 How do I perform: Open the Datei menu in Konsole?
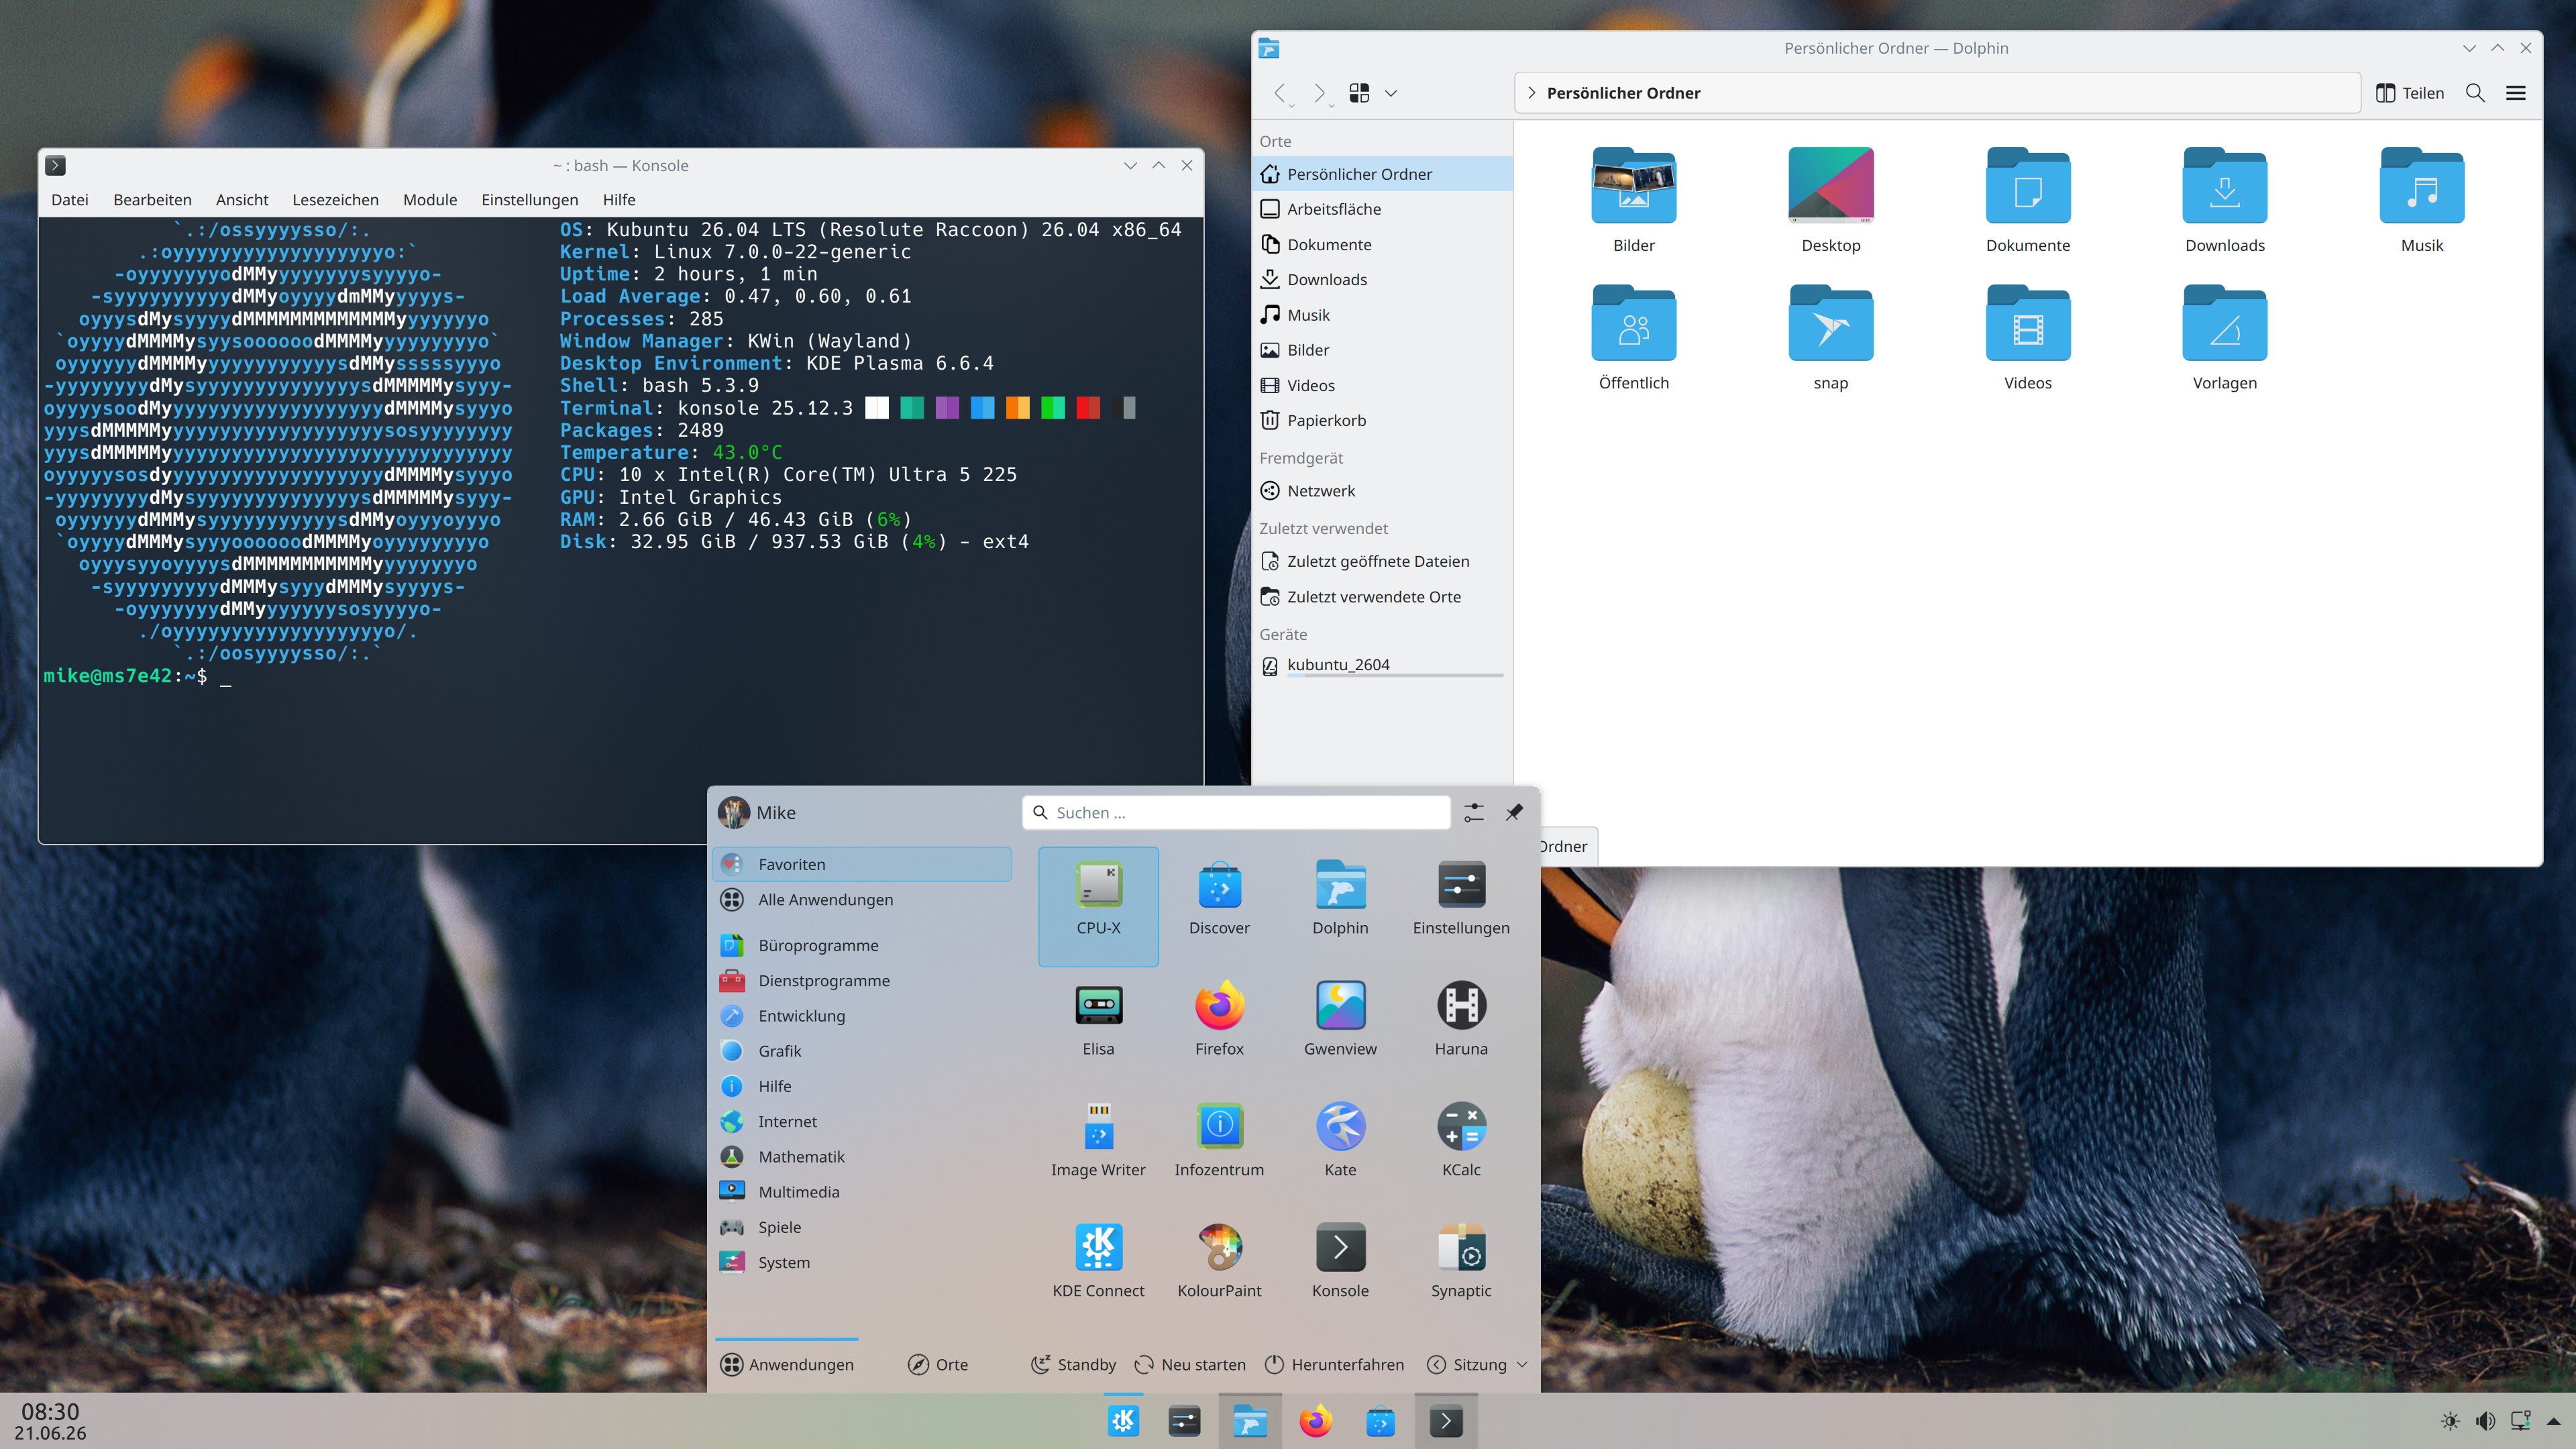click(x=69, y=199)
